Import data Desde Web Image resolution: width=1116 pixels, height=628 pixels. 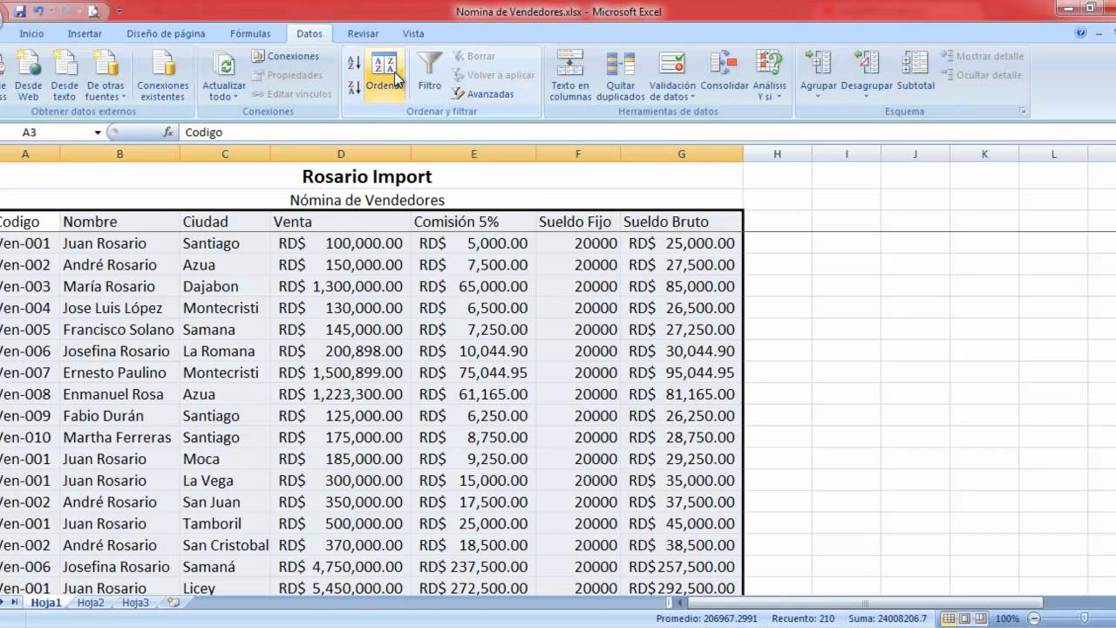tap(28, 75)
